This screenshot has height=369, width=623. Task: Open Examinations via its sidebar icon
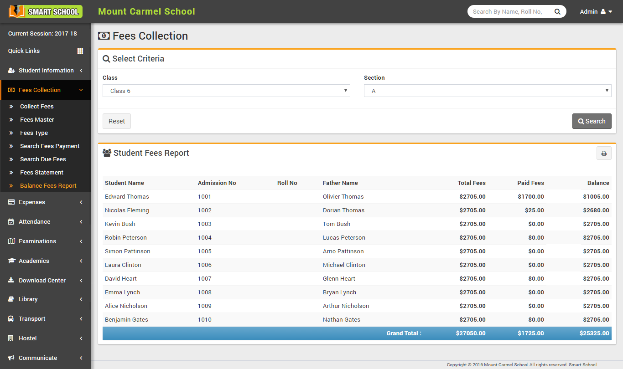click(x=10, y=241)
